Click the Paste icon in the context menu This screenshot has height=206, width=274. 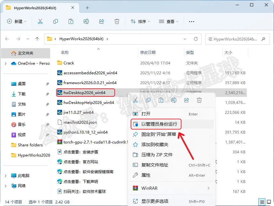[x=161, y=100]
